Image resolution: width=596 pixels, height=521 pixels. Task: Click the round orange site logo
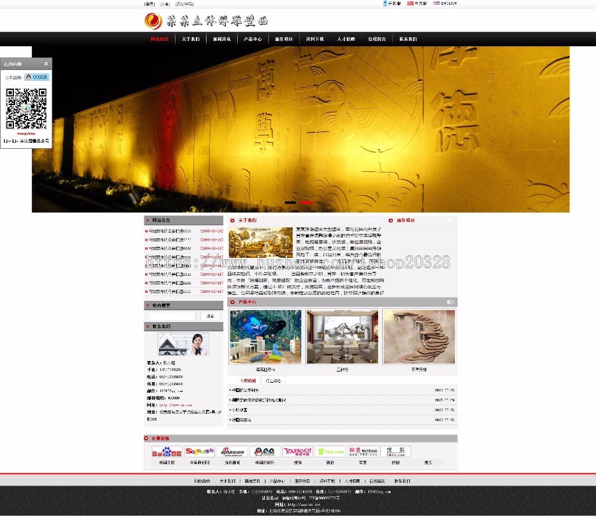153,21
